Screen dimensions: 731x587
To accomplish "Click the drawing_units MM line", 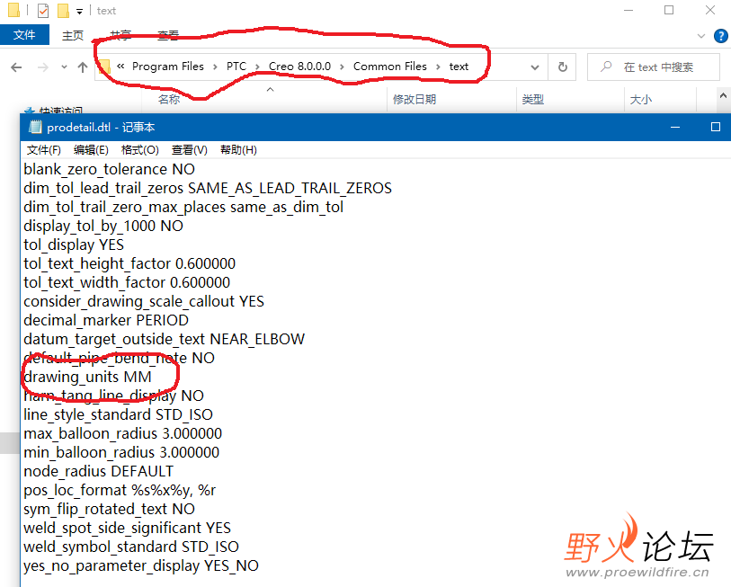I will point(87,377).
